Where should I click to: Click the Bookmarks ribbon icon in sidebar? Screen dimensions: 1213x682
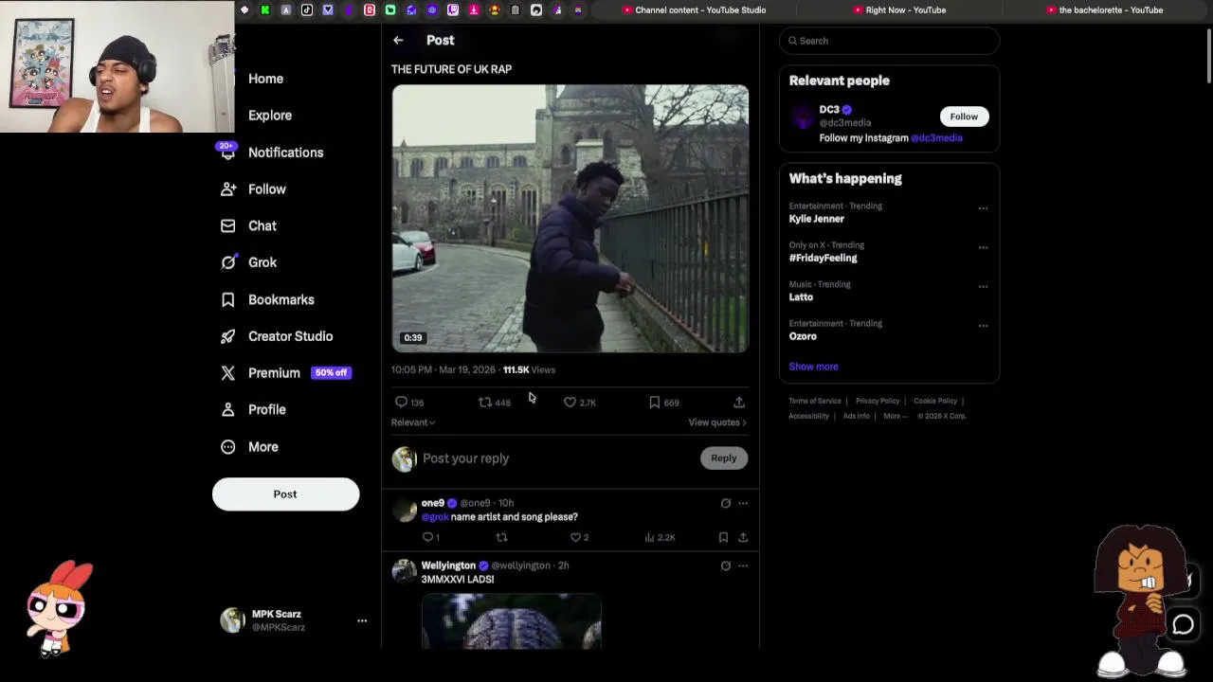pos(227,299)
